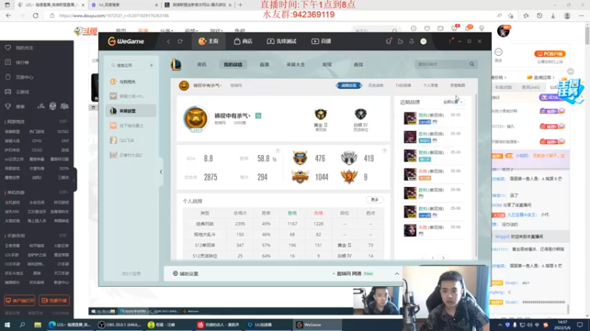Go to next page of recent matches
The width and height of the screenshot is (590, 331).
point(443,258)
